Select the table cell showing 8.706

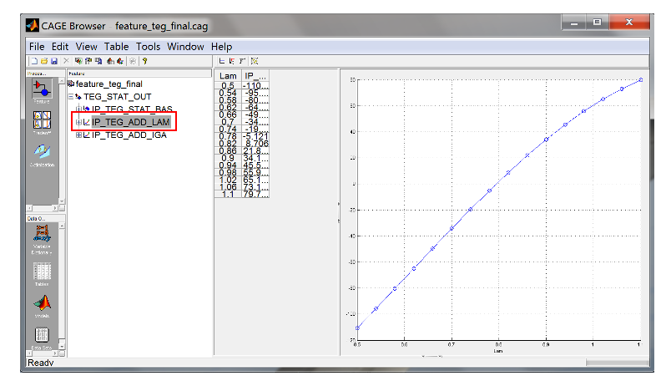(255, 143)
